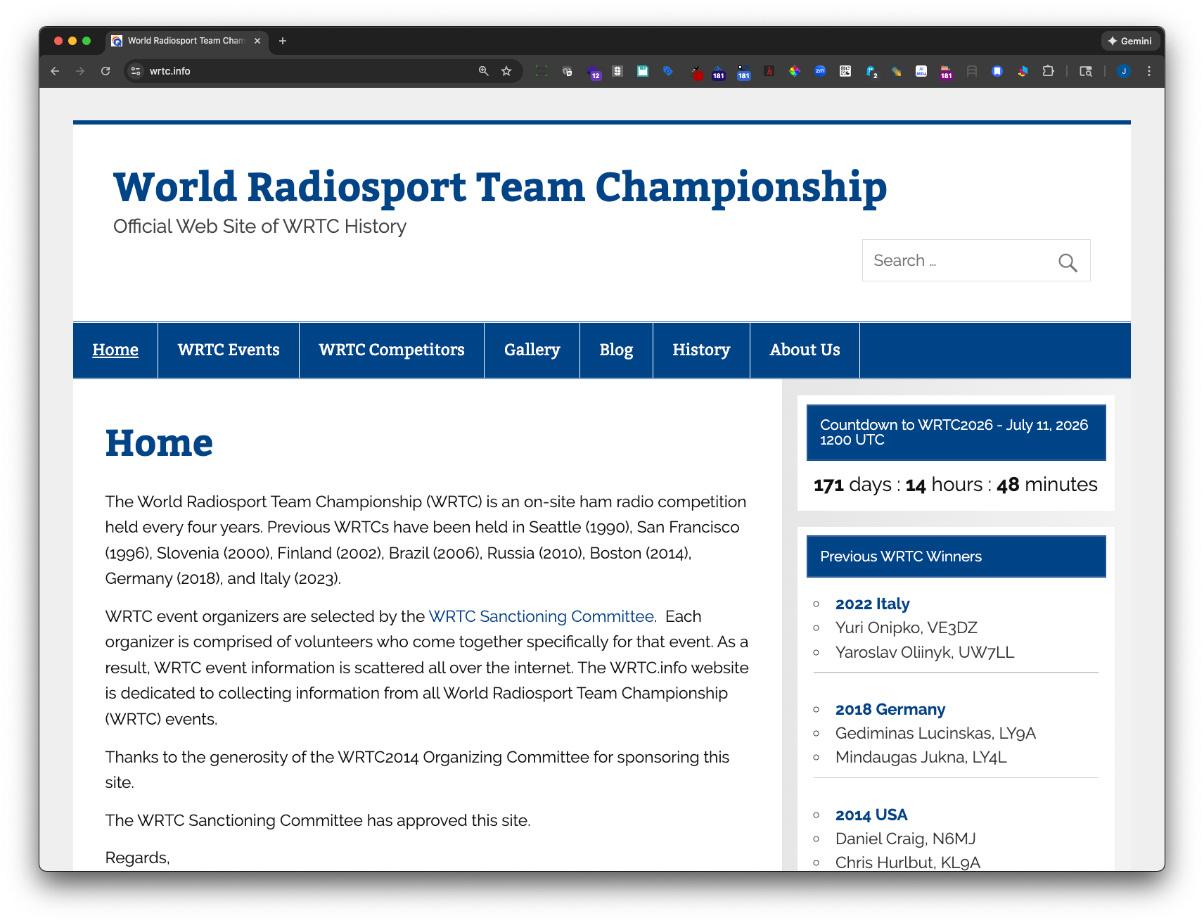Open site information icon in the address bar

click(x=134, y=70)
